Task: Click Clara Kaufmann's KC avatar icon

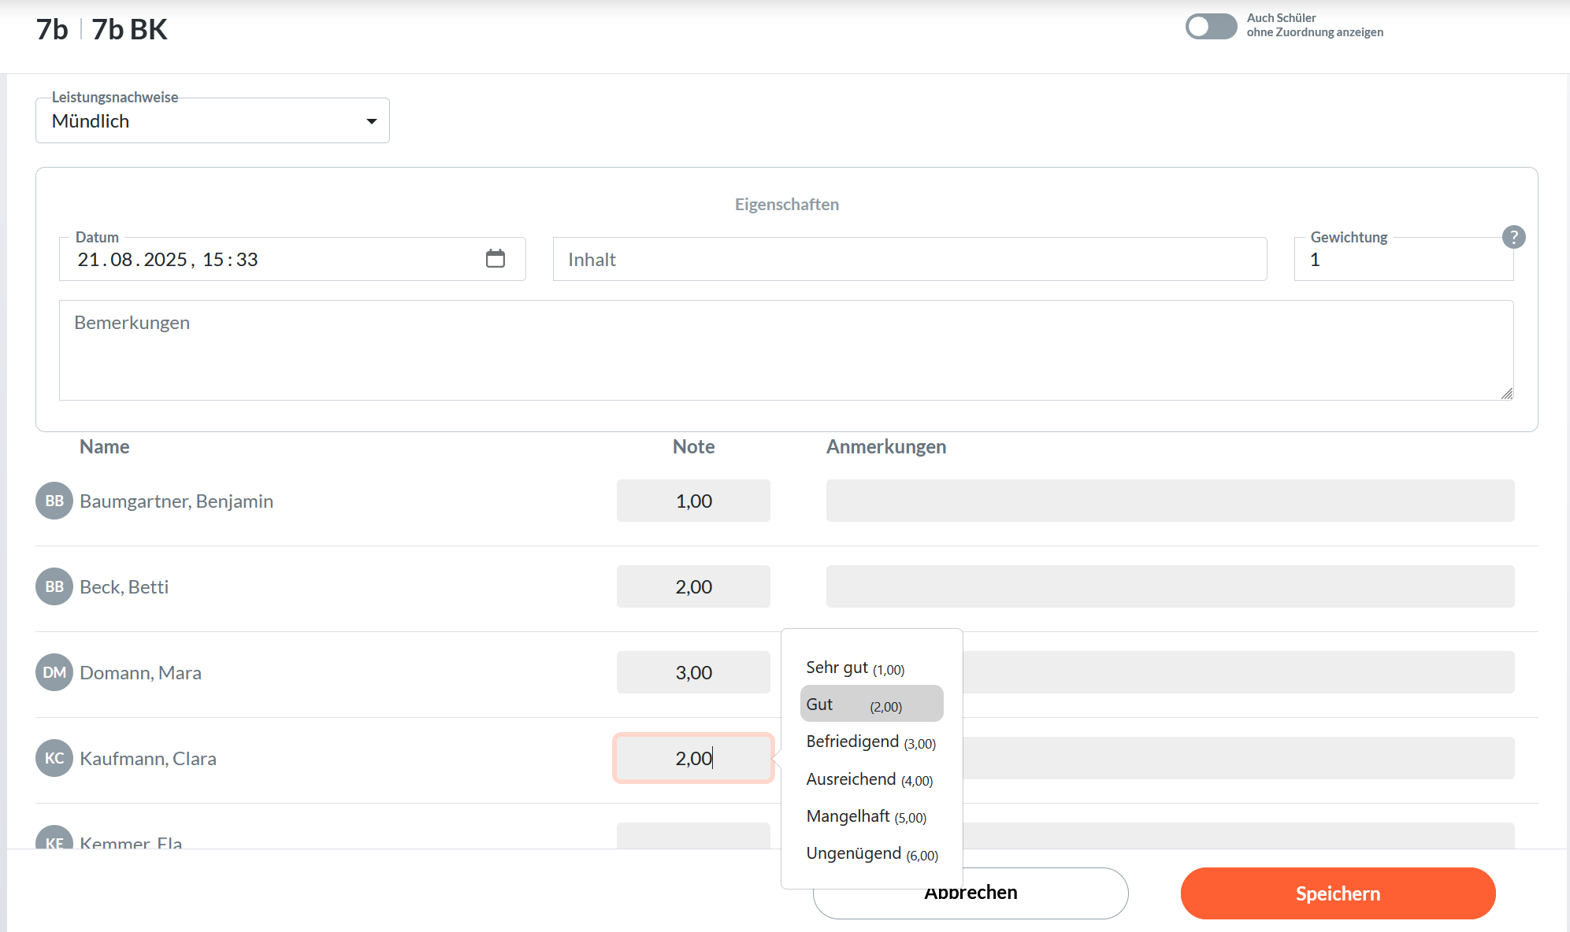Action: coord(54,758)
